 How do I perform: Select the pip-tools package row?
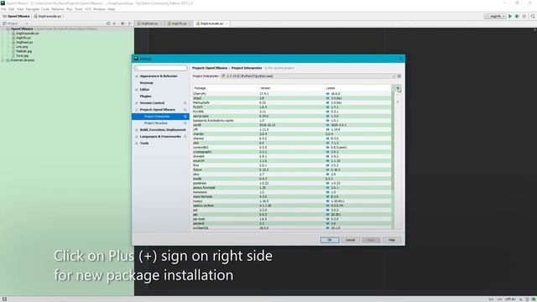click(x=291, y=219)
